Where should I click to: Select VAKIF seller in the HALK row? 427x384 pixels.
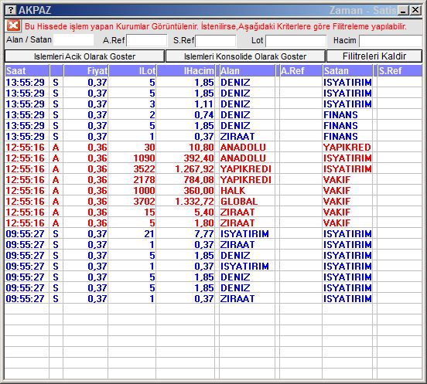click(x=336, y=190)
